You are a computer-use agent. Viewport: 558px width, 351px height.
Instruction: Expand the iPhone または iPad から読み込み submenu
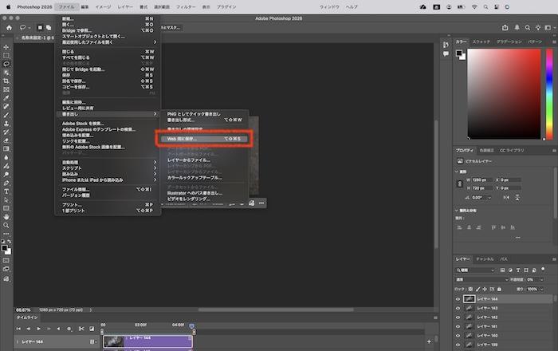tap(108, 179)
